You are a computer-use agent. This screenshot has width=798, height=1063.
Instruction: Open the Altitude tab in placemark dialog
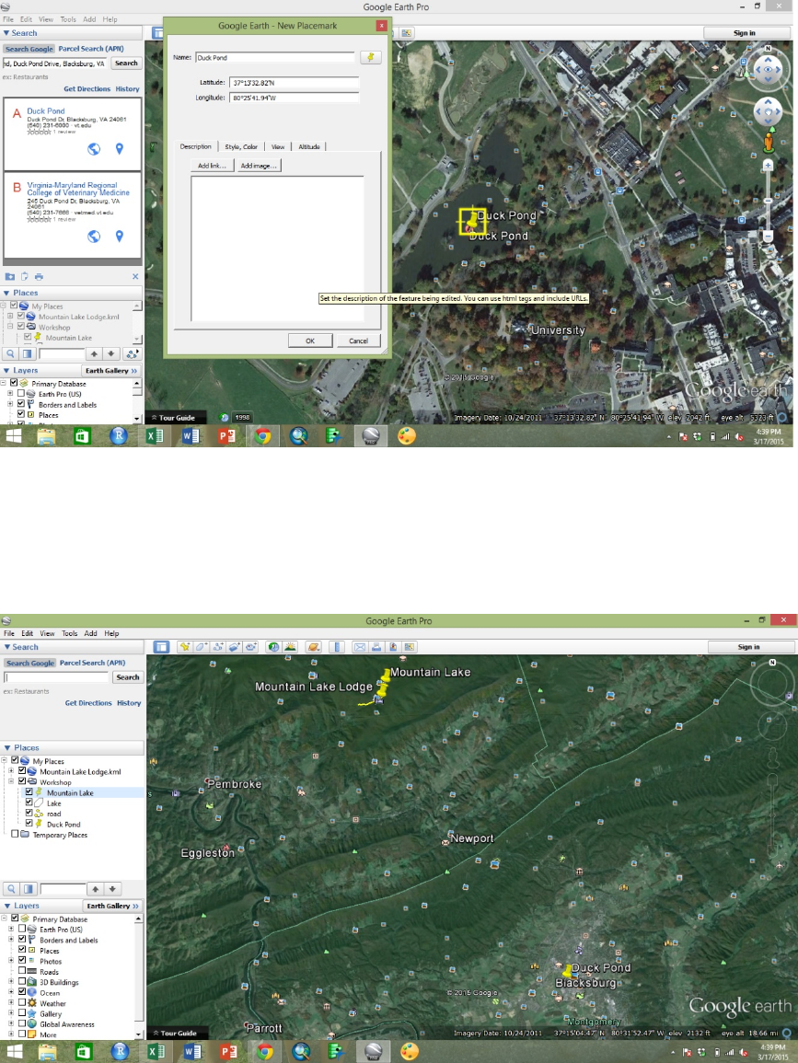[x=309, y=146]
